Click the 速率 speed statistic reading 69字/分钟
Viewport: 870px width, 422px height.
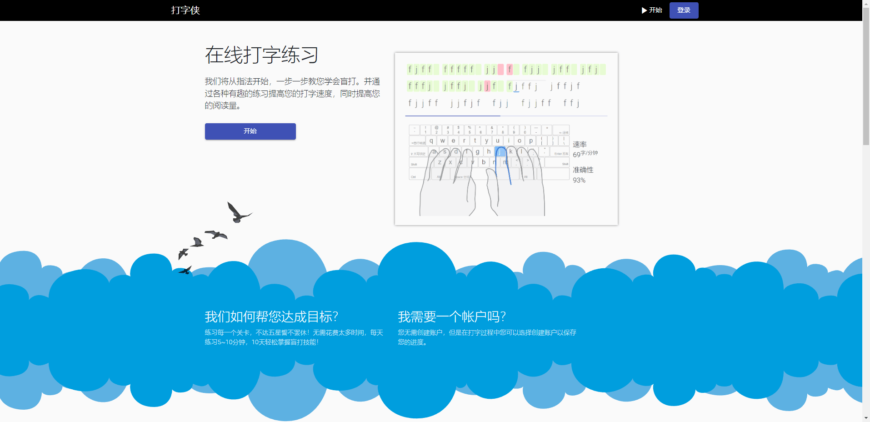coord(584,149)
